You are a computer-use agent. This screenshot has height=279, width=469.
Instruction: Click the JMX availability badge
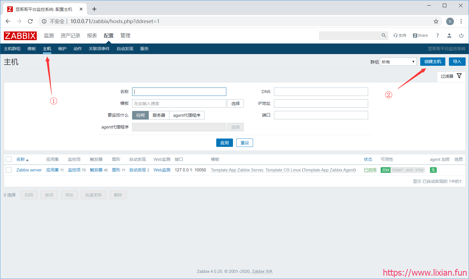coord(409,170)
